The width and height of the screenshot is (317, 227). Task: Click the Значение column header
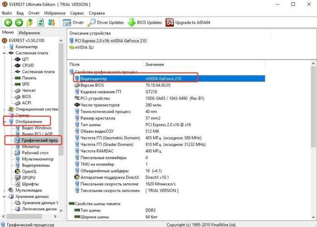click(155, 65)
